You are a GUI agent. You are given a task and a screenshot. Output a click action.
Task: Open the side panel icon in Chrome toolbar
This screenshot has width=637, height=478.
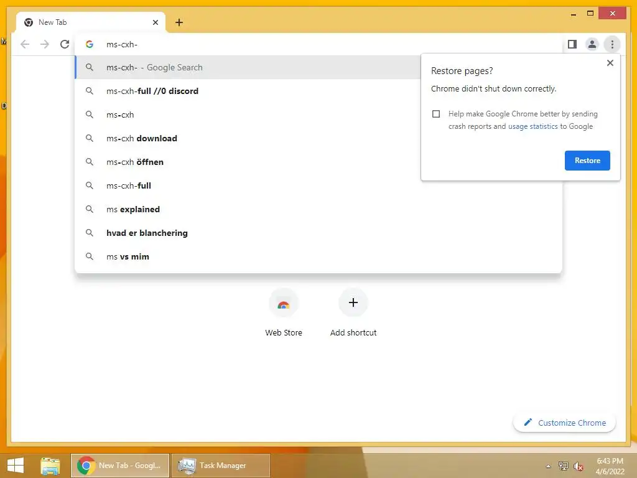pyautogui.click(x=572, y=44)
